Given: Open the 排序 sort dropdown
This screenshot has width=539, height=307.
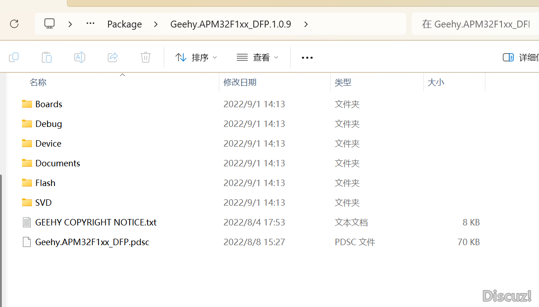Looking at the screenshot, I should [196, 57].
